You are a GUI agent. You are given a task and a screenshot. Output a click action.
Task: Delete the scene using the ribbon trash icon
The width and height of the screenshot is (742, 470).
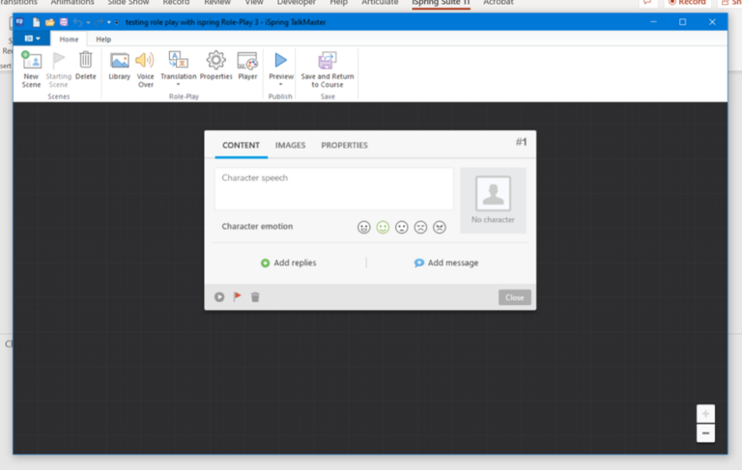point(85,68)
